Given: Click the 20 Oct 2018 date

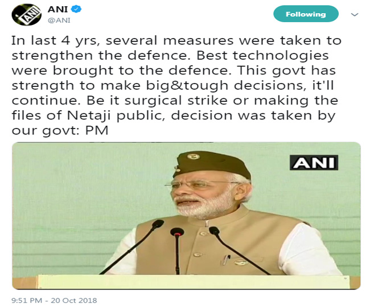Looking at the screenshot, I should click(74, 300).
